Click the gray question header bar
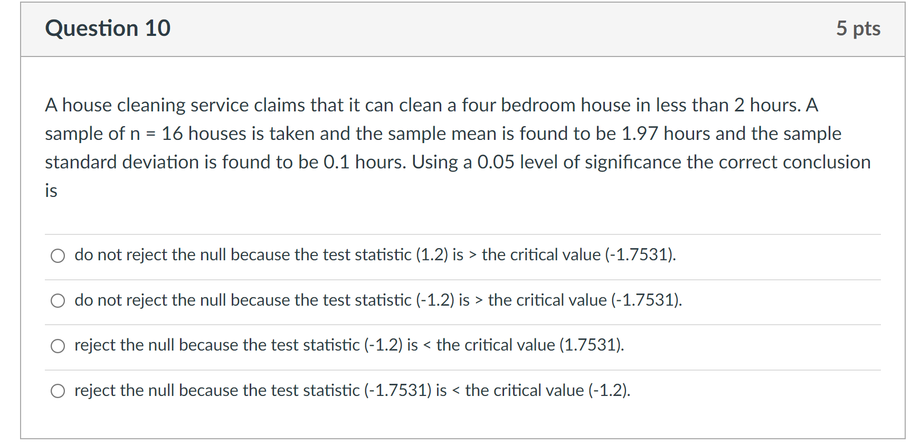The height and width of the screenshot is (444, 911). (454, 29)
